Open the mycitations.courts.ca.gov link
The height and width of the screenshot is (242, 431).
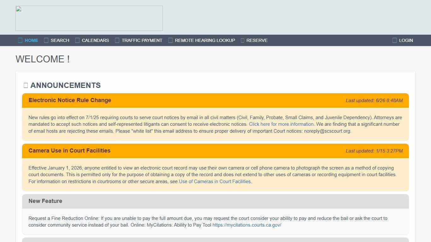pyautogui.click(x=247, y=225)
